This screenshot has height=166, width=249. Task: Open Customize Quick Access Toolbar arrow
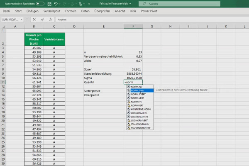click(89, 4)
